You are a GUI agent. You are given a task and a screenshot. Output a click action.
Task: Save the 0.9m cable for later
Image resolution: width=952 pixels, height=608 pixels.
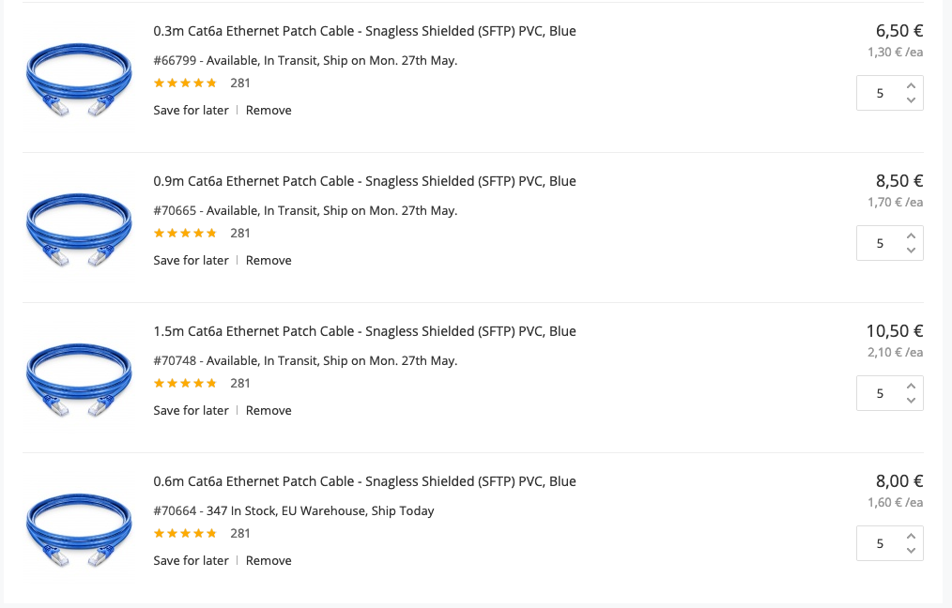pyautogui.click(x=191, y=261)
